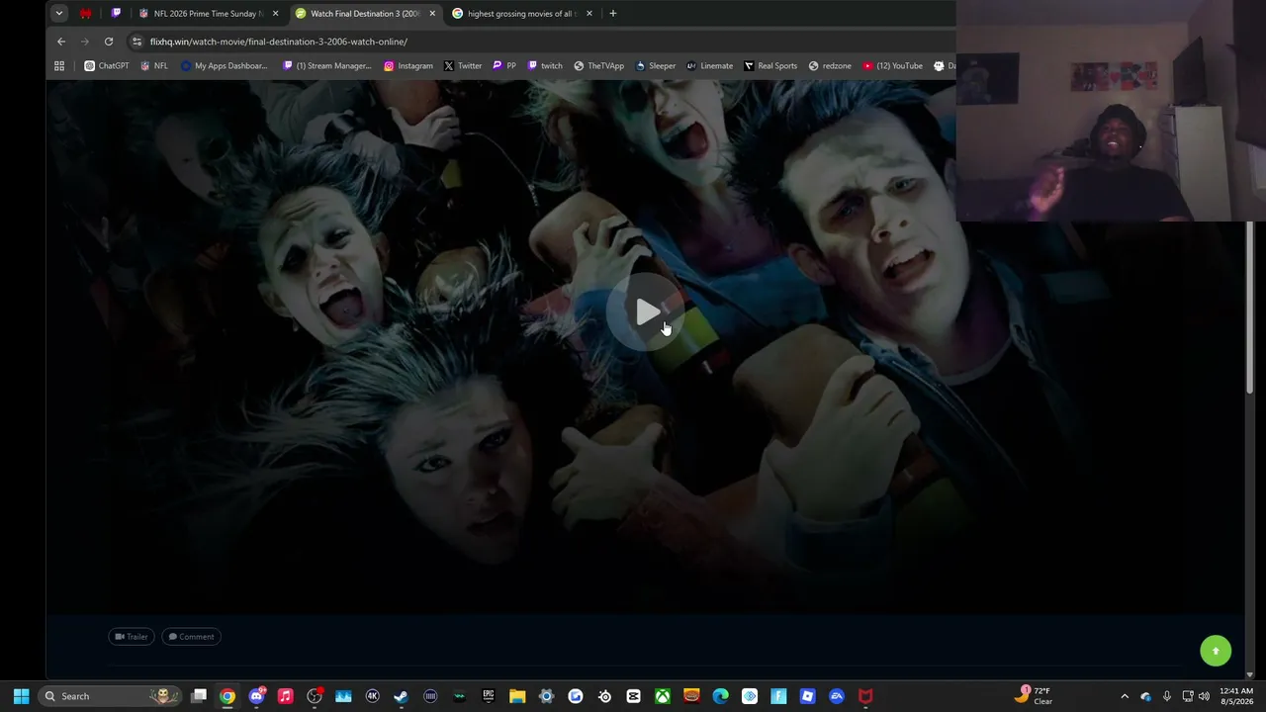Screen dimensions: 1266x712
Task: Open the PP bookmark
Action: tap(504, 66)
